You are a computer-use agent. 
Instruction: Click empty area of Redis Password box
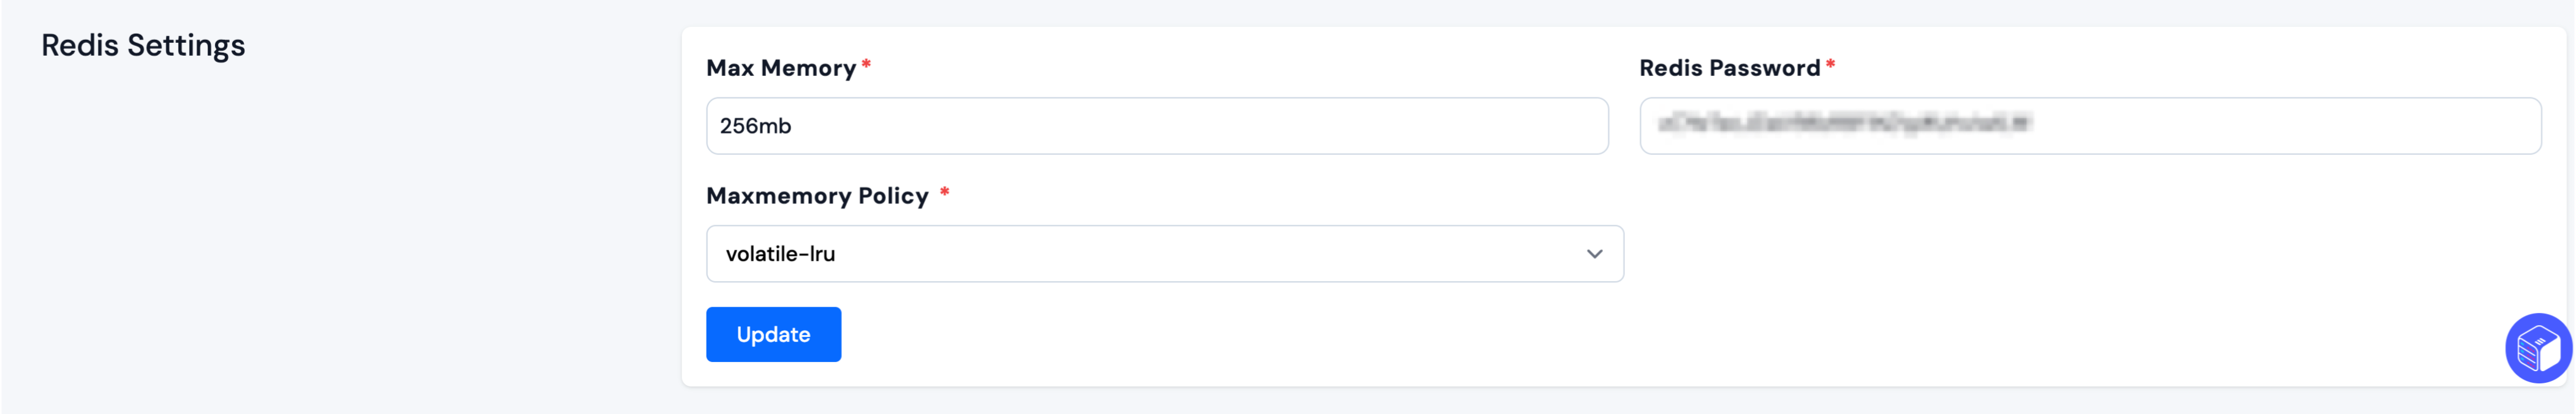pyautogui.click(x=2290, y=126)
